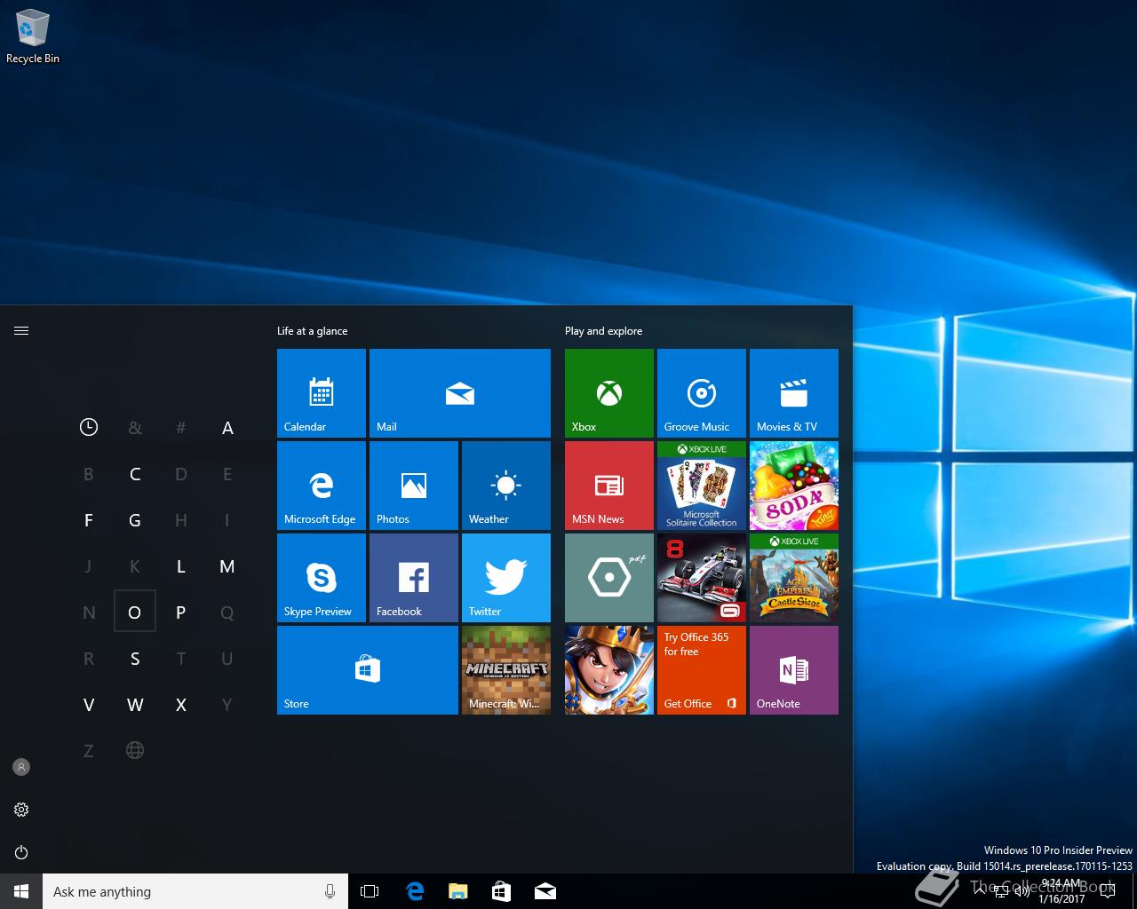Viewport: 1137px width, 909px height.
Task: Open Groove Music tile
Action: pyautogui.click(x=702, y=393)
